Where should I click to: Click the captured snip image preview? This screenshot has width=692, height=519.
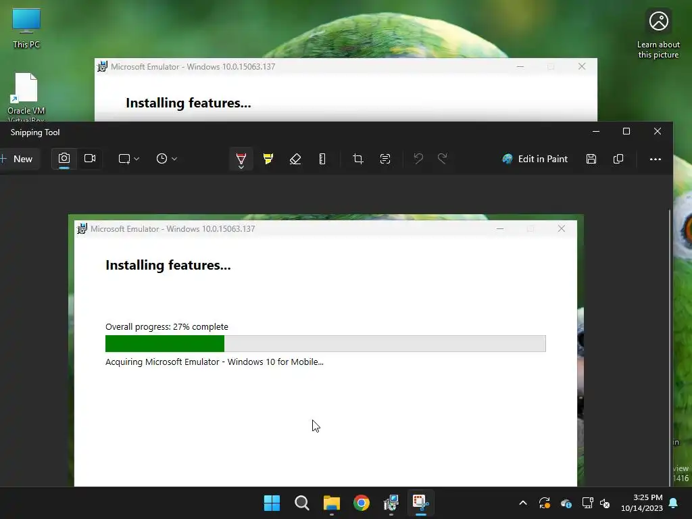pos(326,351)
